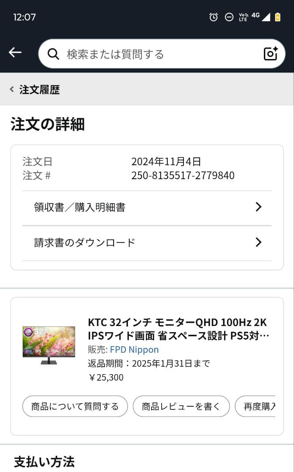Viewport: 294px width, 472px height.
Task: Return to 注文履歴 order history
Action: point(38,89)
